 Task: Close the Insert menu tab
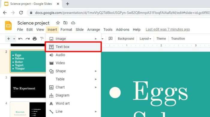[52, 30]
